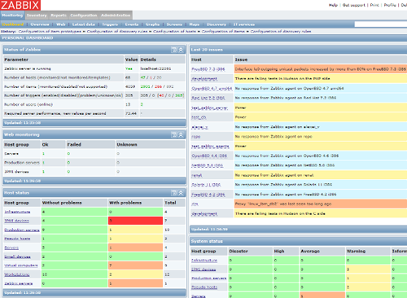Open the Graphs submenu item
Image resolution: width=407 pixels, height=298 pixels.
pyautogui.click(x=152, y=24)
